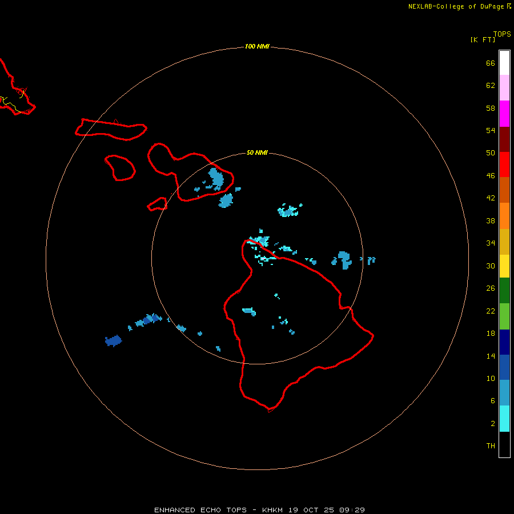The image size is (514, 514).
Task: Click the black TH swatch in the legend
Action: 504,444
